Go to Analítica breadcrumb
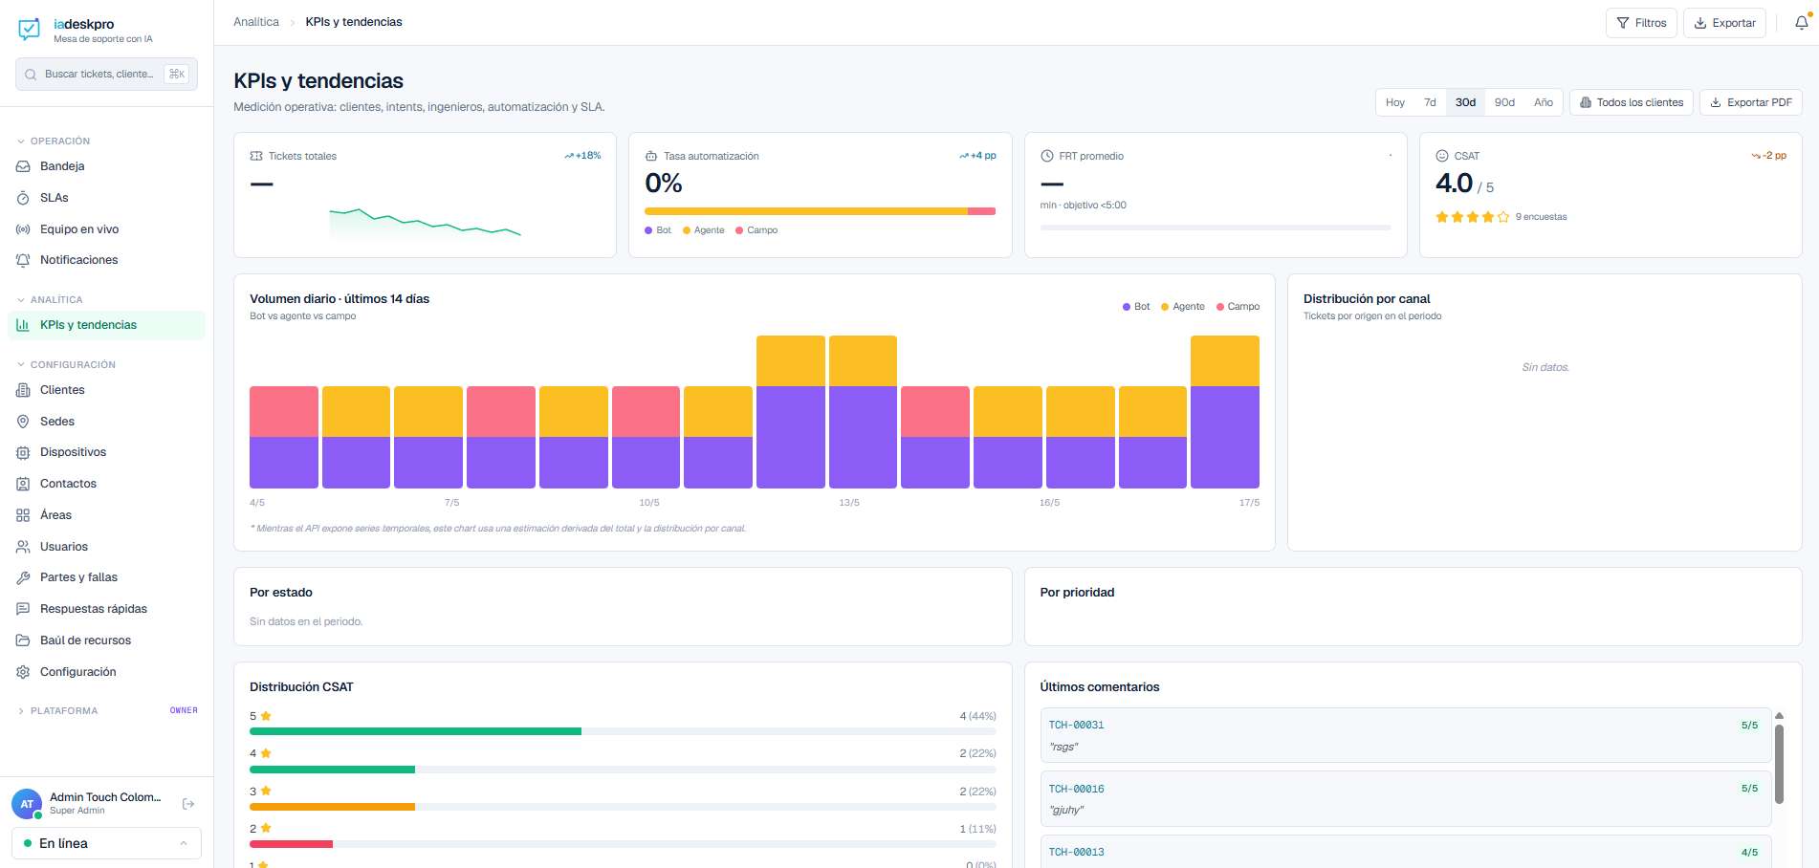This screenshot has width=1819, height=868. (x=256, y=22)
